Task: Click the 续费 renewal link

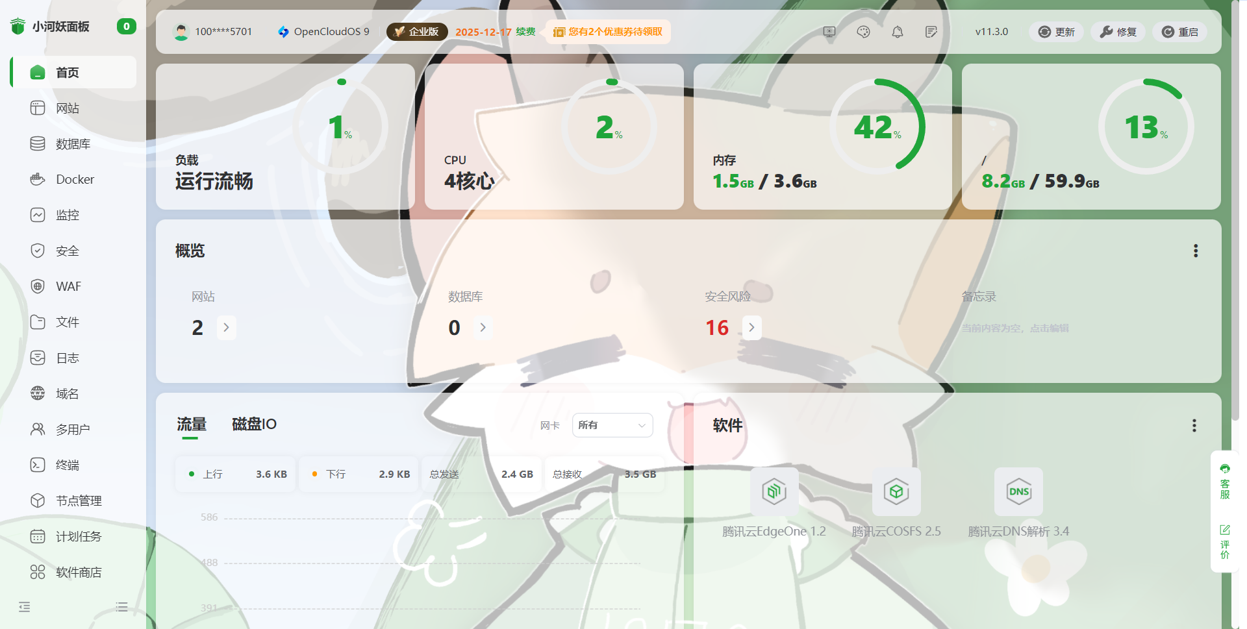Action: click(525, 32)
